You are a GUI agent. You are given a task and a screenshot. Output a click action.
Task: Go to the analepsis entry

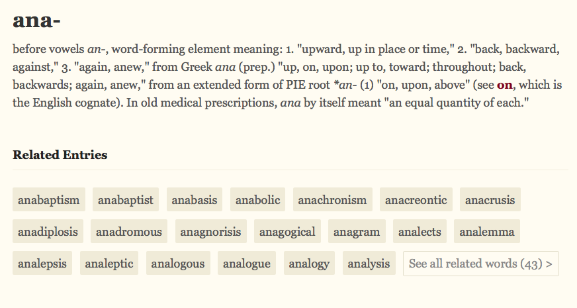[x=43, y=264]
